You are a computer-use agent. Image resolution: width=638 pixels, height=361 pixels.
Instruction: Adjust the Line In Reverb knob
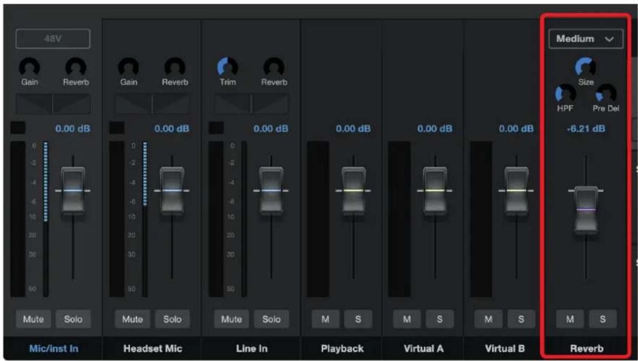tap(274, 66)
